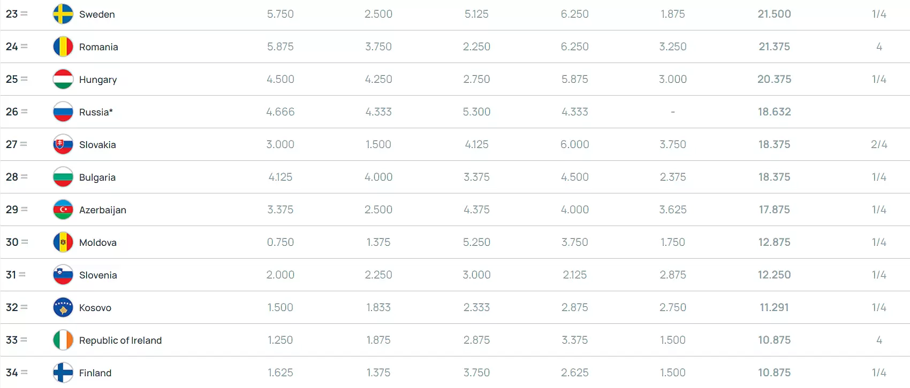Open the Republic of Ireland link
The image size is (910, 388).
[120, 340]
